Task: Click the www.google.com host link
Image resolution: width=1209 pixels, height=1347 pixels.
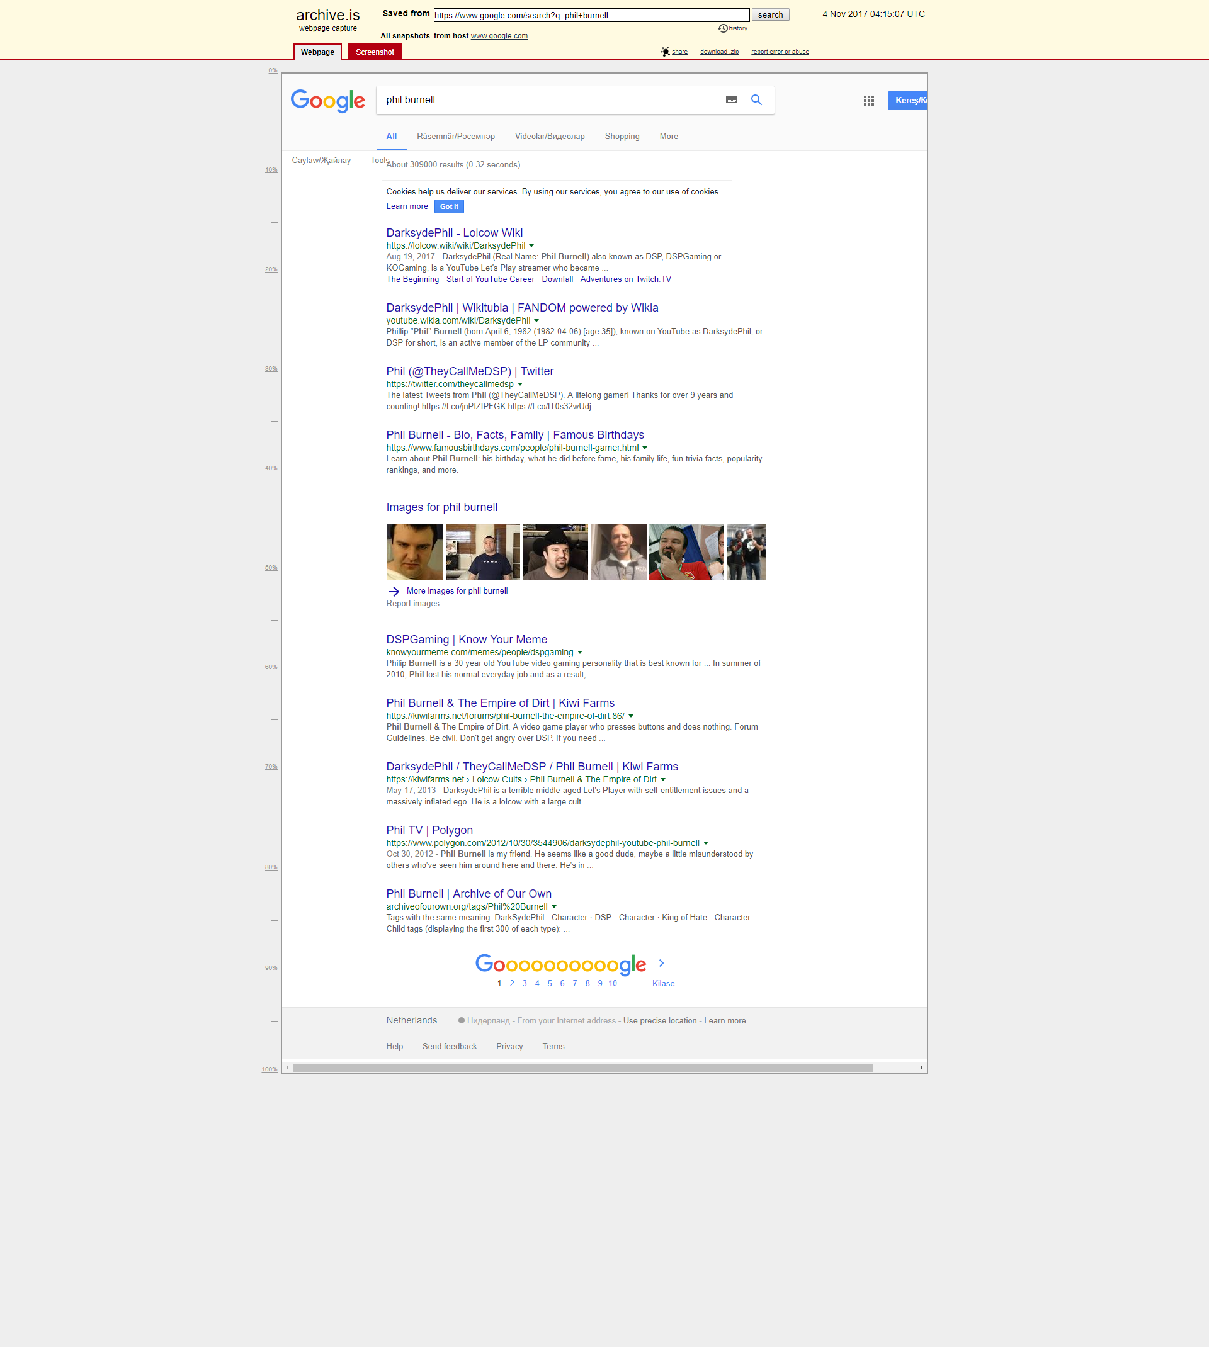Action: (x=499, y=36)
